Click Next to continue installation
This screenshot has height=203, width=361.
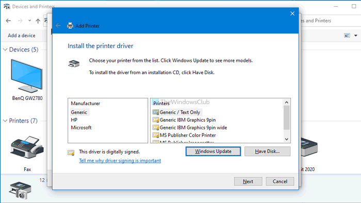248,181
